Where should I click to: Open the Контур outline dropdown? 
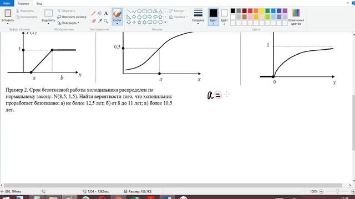click(x=177, y=11)
